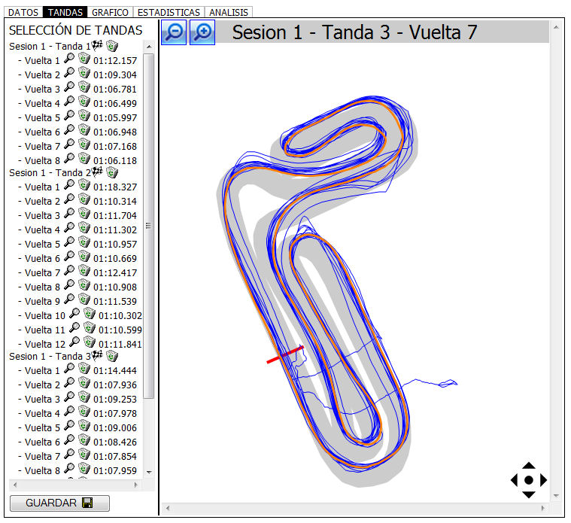Click map panel horizontal scroll right arrow
This screenshot has height=523, width=571.
click(x=543, y=508)
